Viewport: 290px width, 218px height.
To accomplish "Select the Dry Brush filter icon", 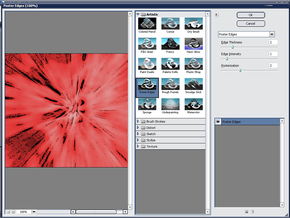I will [x=193, y=24].
